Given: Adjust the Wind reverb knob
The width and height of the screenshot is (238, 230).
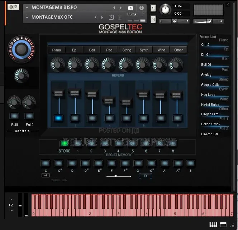Looking at the screenshot, I should (x=159, y=65).
